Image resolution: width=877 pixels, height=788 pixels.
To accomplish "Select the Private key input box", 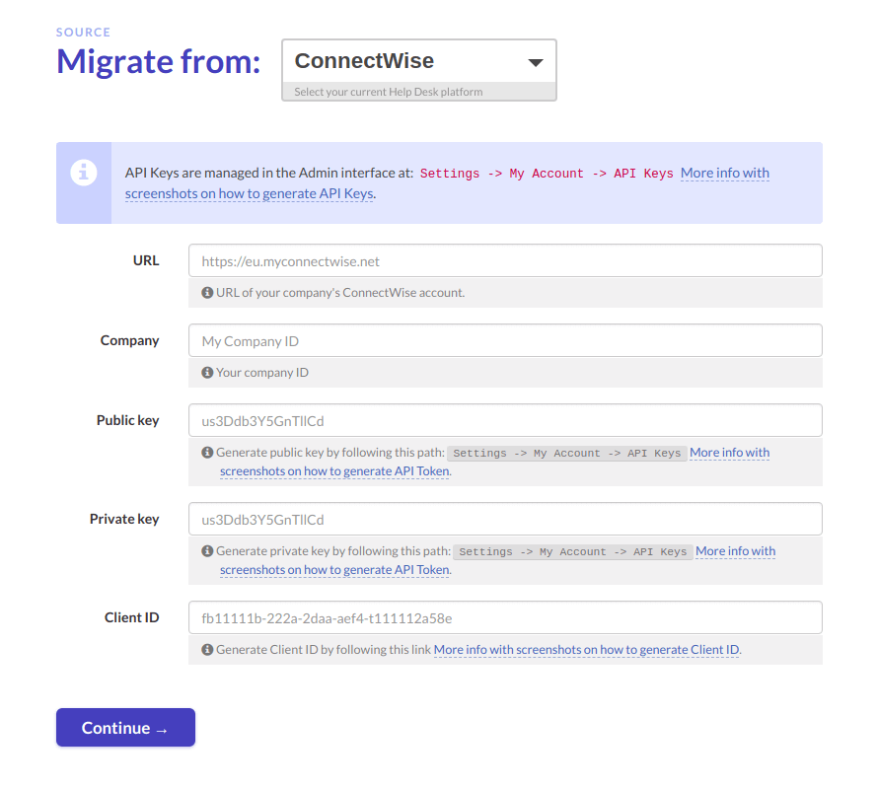I will tap(505, 519).
